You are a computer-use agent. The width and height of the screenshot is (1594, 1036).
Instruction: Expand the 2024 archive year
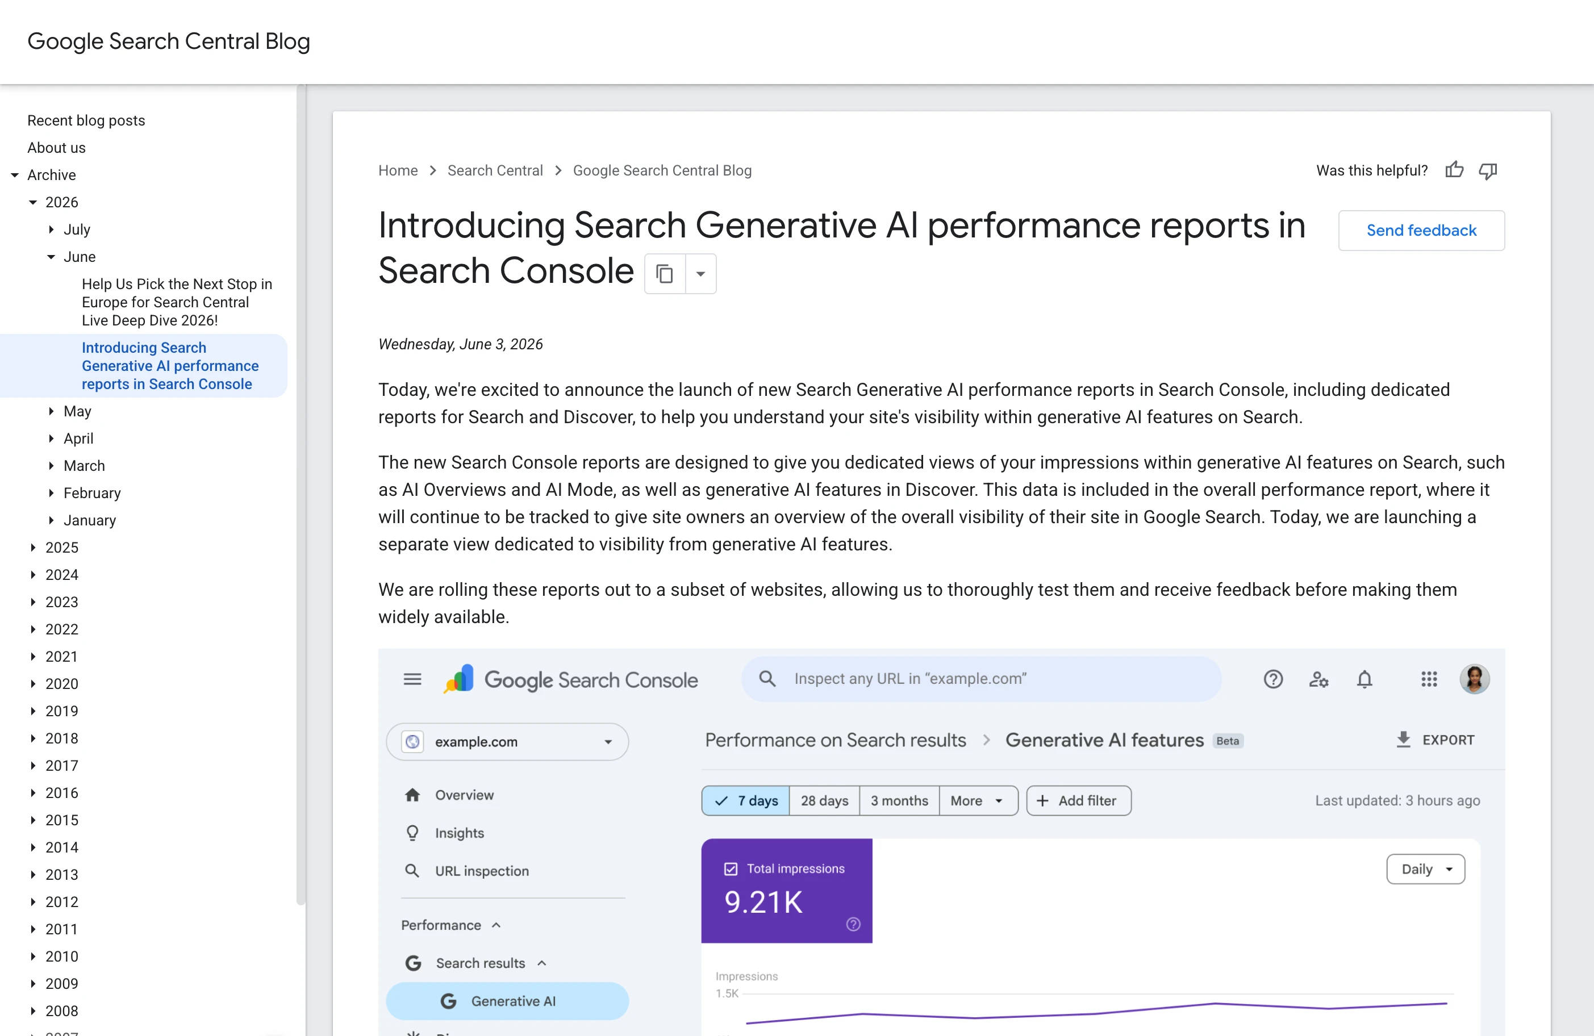coord(33,575)
